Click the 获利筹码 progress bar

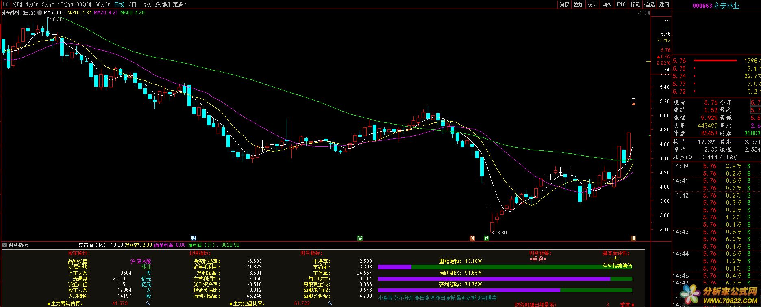(x=505, y=290)
